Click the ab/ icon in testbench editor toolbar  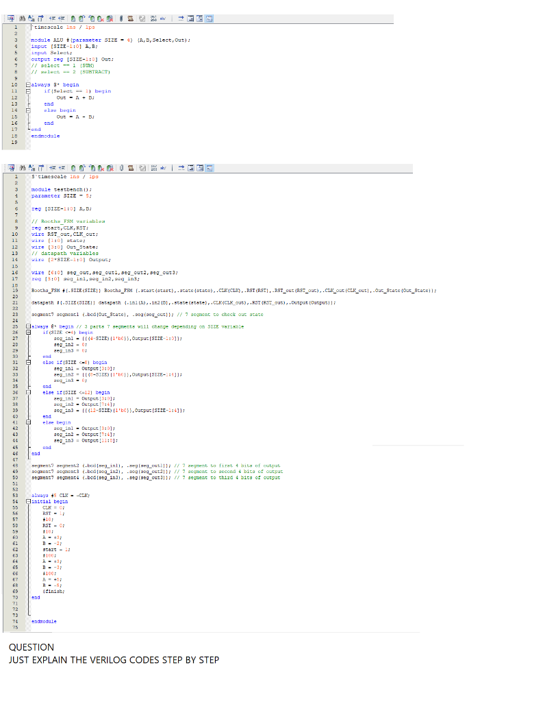[x=163, y=168]
